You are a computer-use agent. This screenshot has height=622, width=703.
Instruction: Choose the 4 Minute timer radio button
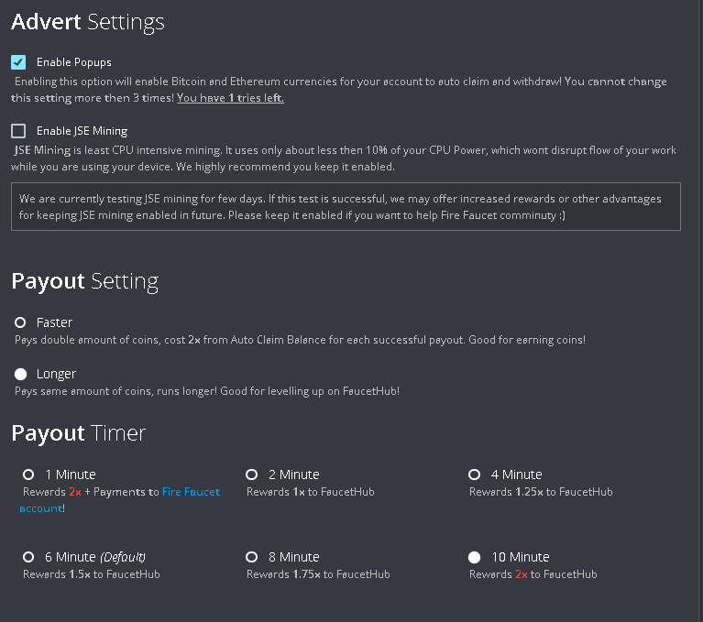(474, 475)
